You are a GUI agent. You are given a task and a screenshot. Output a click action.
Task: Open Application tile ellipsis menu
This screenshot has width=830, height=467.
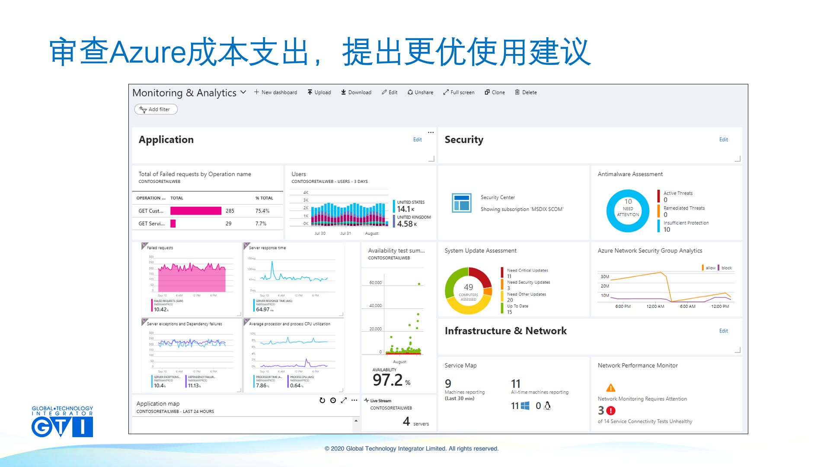(431, 132)
